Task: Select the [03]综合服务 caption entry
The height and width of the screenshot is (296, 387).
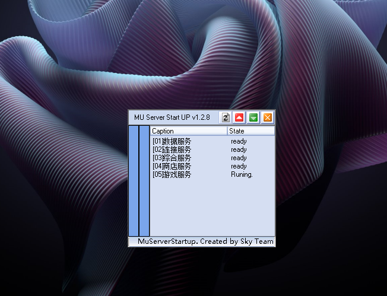Action: tap(172, 158)
